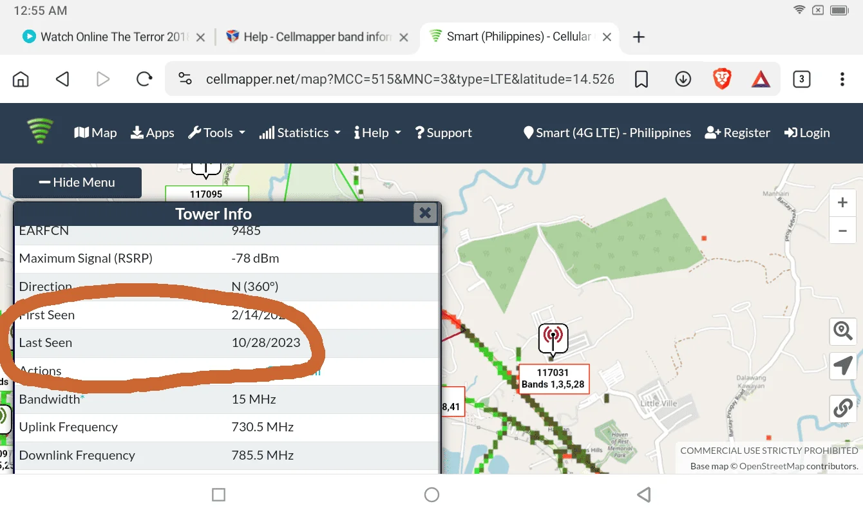The image size is (863, 515).
Task: Open the Register page
Action: [x=737, y=133]
